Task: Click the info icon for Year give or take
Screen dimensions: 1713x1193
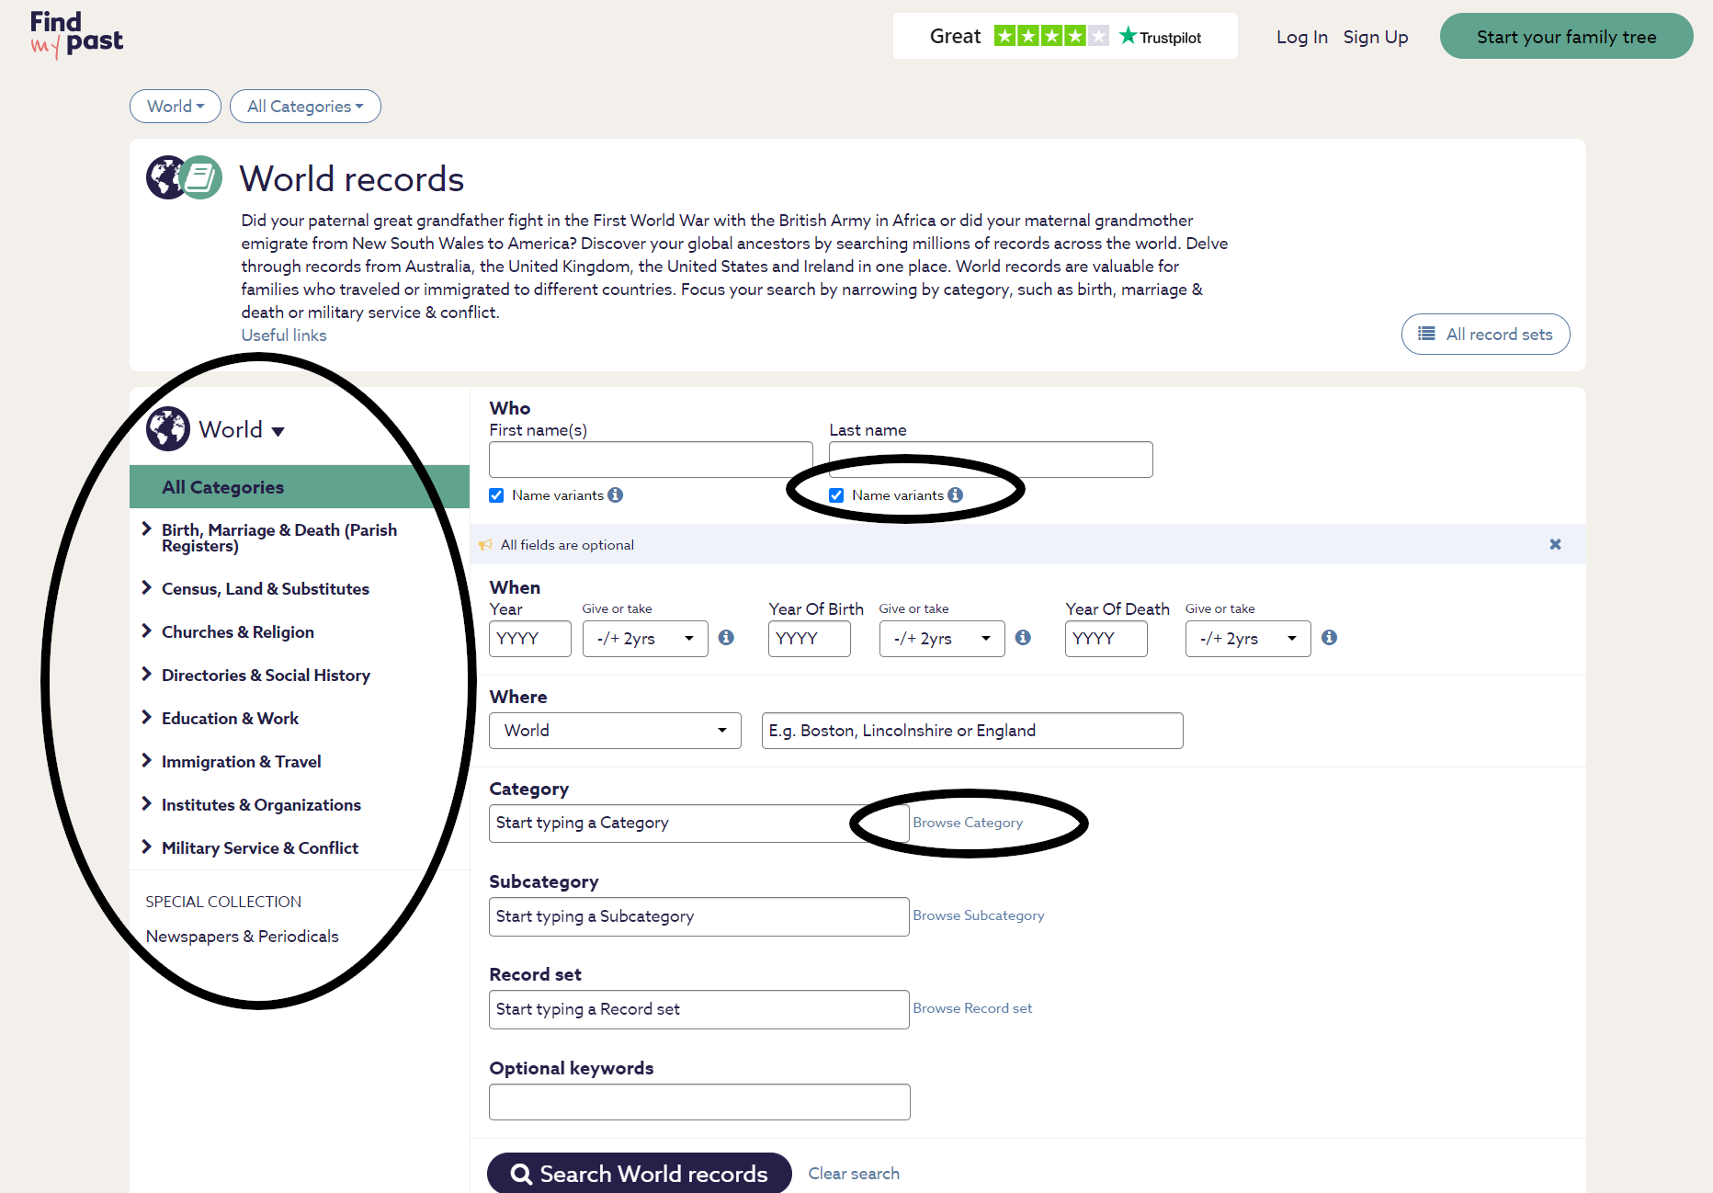Action: (x=726, y=638)
